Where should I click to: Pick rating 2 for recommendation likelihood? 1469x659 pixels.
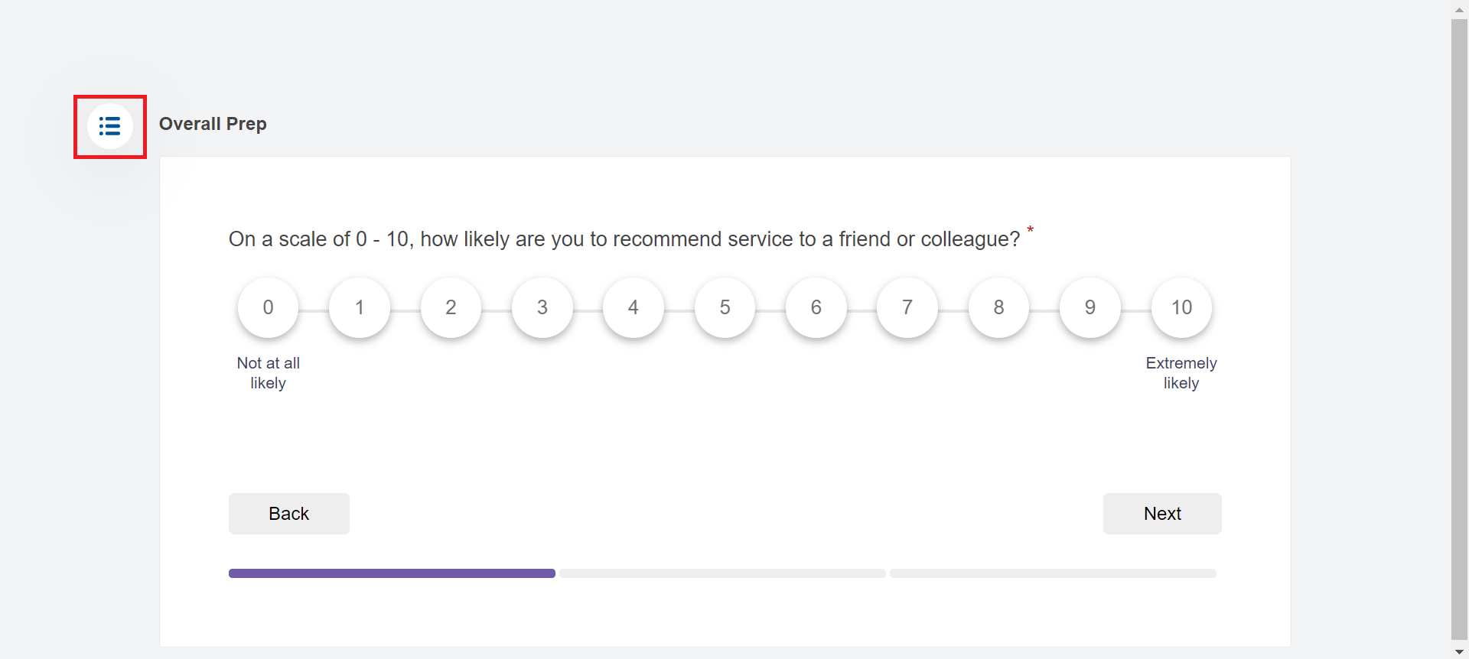pyautogui.click(x=451, y=307)
